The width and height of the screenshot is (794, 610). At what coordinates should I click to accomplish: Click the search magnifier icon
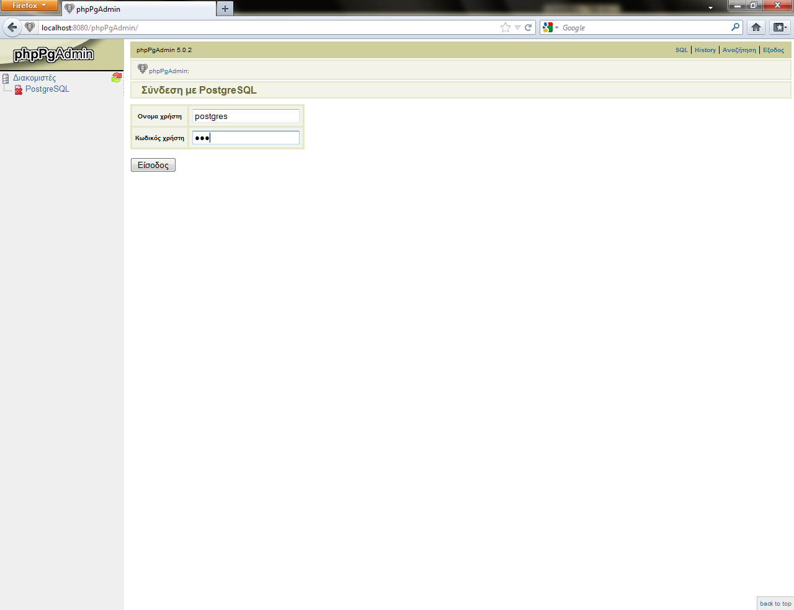click(x=735, y=27)
